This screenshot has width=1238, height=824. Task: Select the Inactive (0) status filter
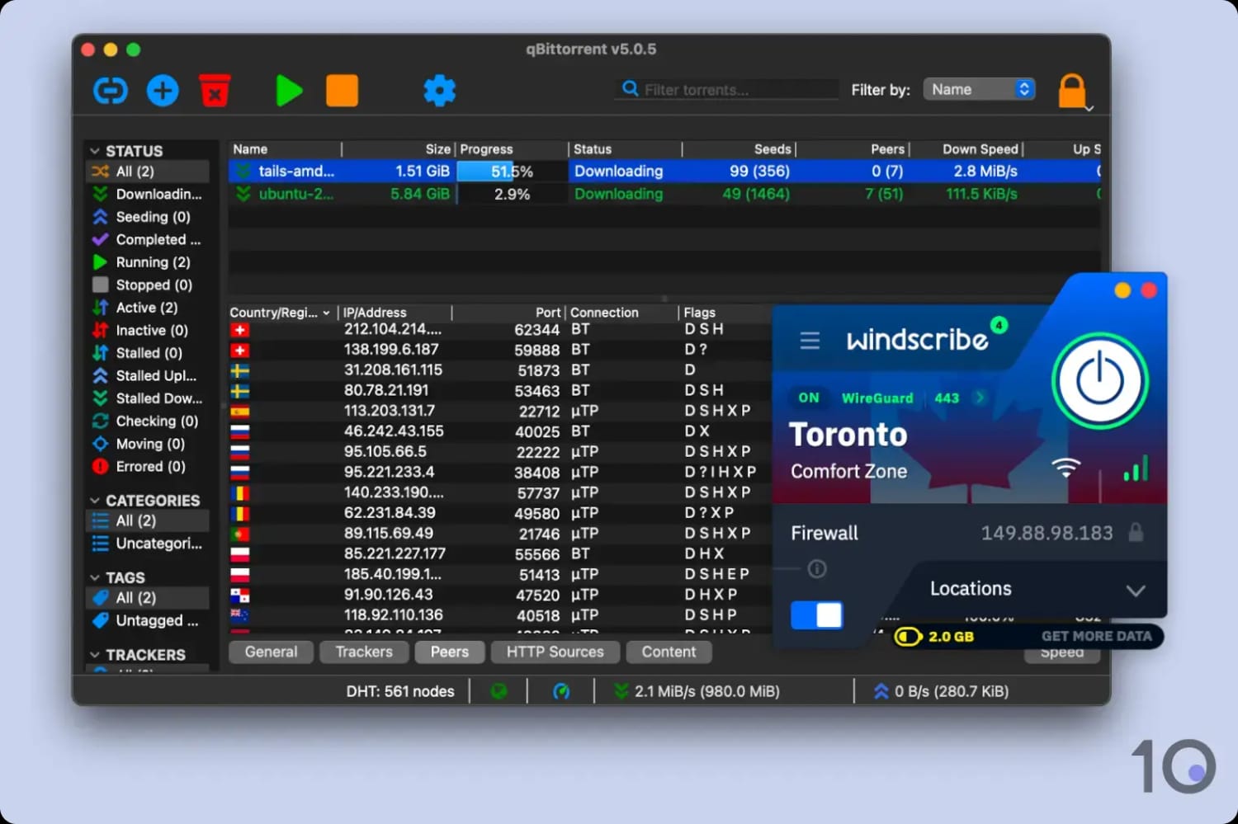click(148, 330)
